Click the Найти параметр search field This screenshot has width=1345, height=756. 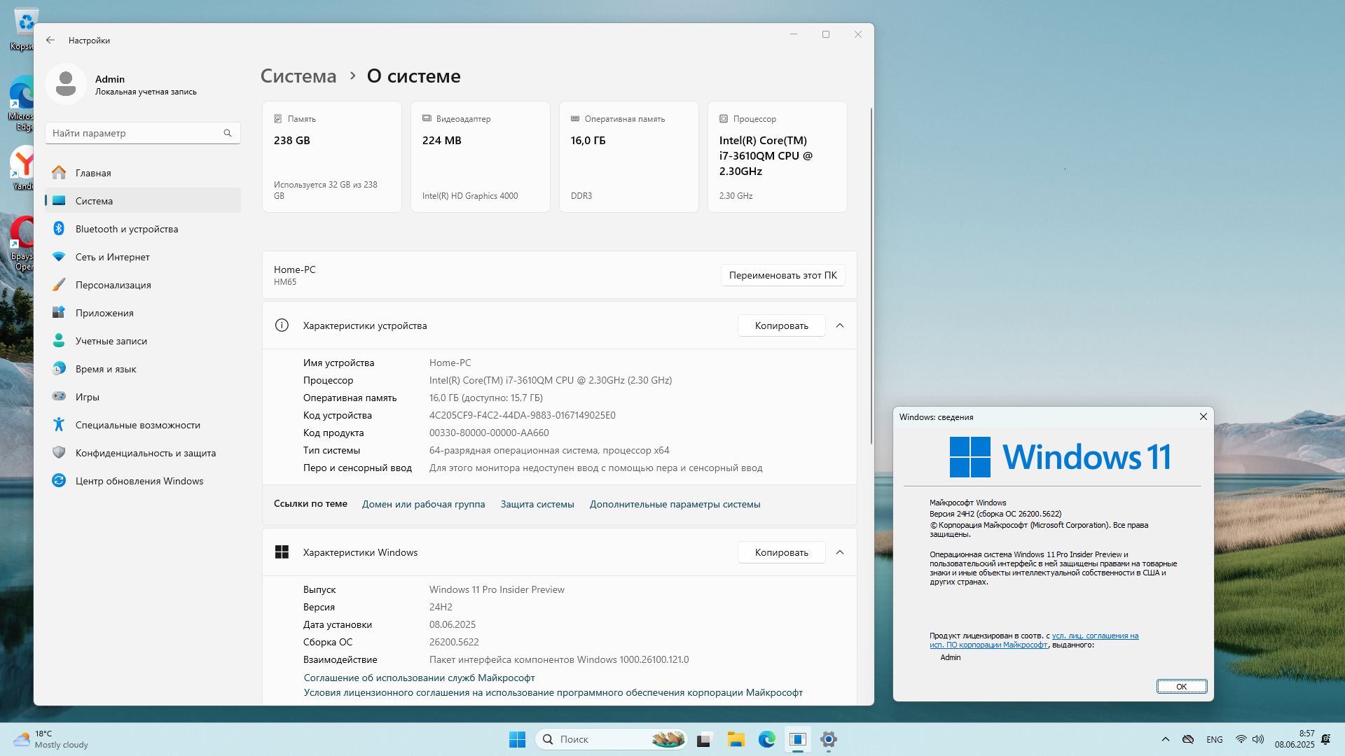133,133
